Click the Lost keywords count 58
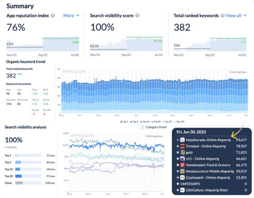254x198 pixels. click(x=19, y=94)
